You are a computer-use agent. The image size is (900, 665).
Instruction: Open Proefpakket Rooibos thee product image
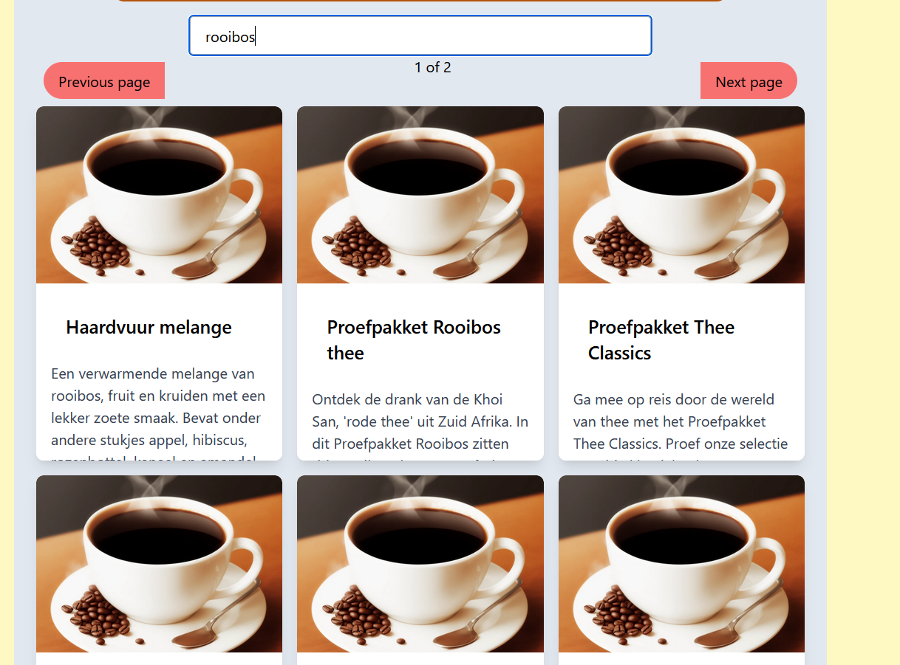click(x=420, y=195)
